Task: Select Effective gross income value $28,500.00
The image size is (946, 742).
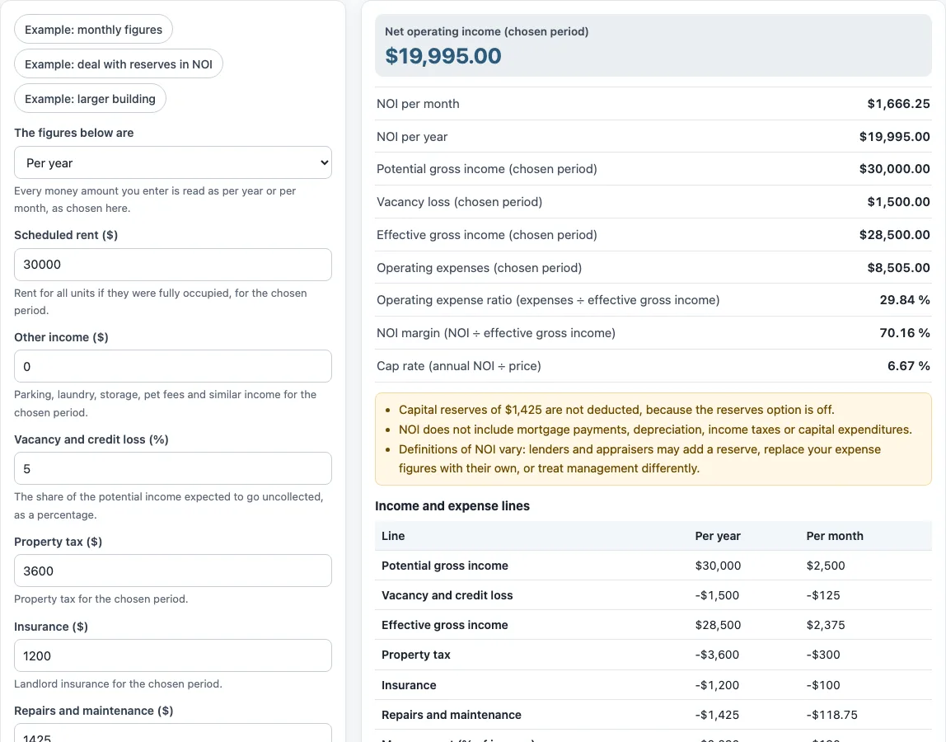Action: [x=895, y=235]
